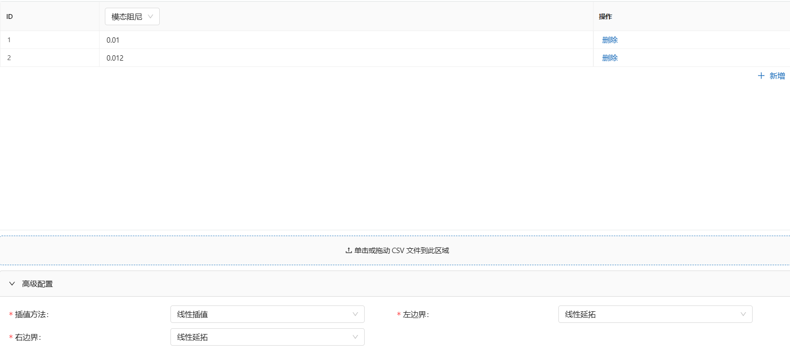Open the 插值方法 dropdown showing 线性插值
Screen dimensions: 790x351
[268, 314]
